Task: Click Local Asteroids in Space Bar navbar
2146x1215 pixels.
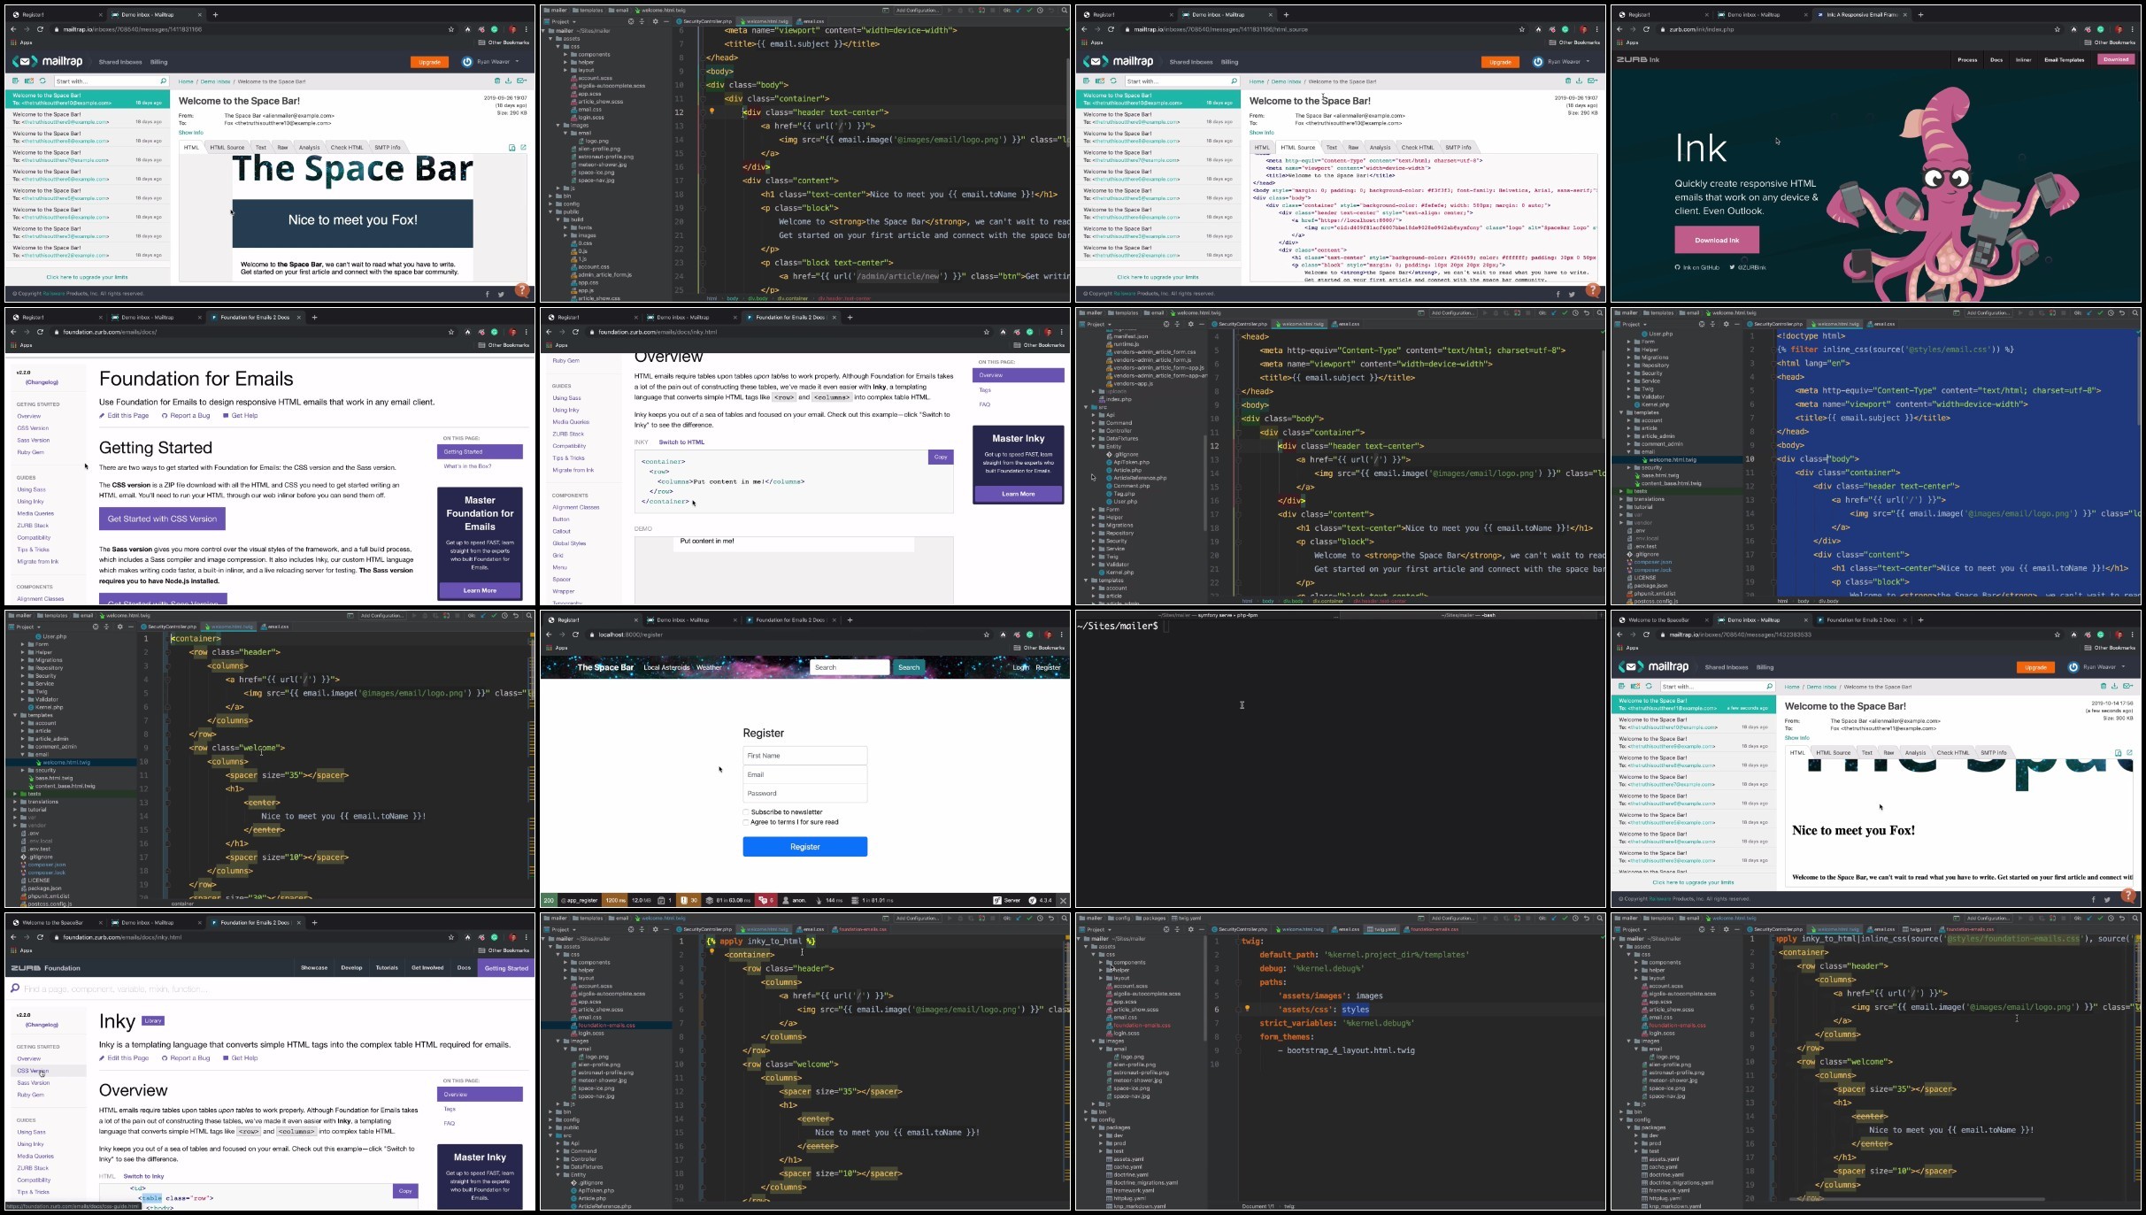Action: [x=665, y=667]
